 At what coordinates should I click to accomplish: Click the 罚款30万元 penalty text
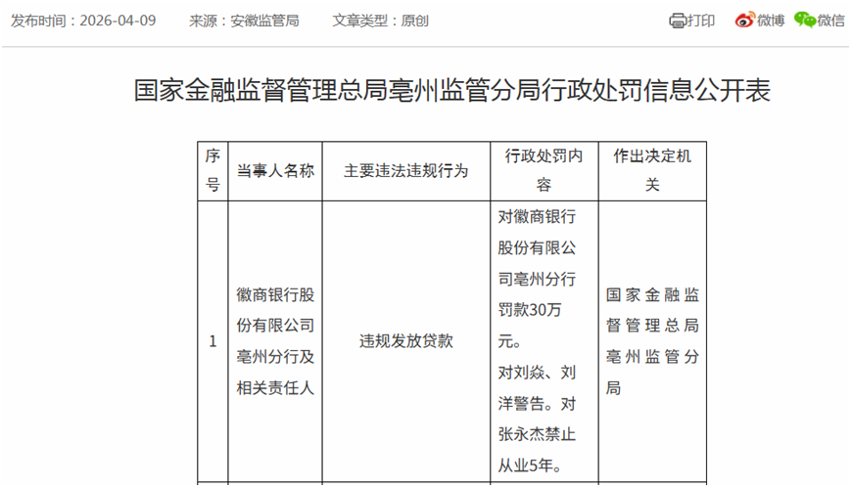pos(530,326)
